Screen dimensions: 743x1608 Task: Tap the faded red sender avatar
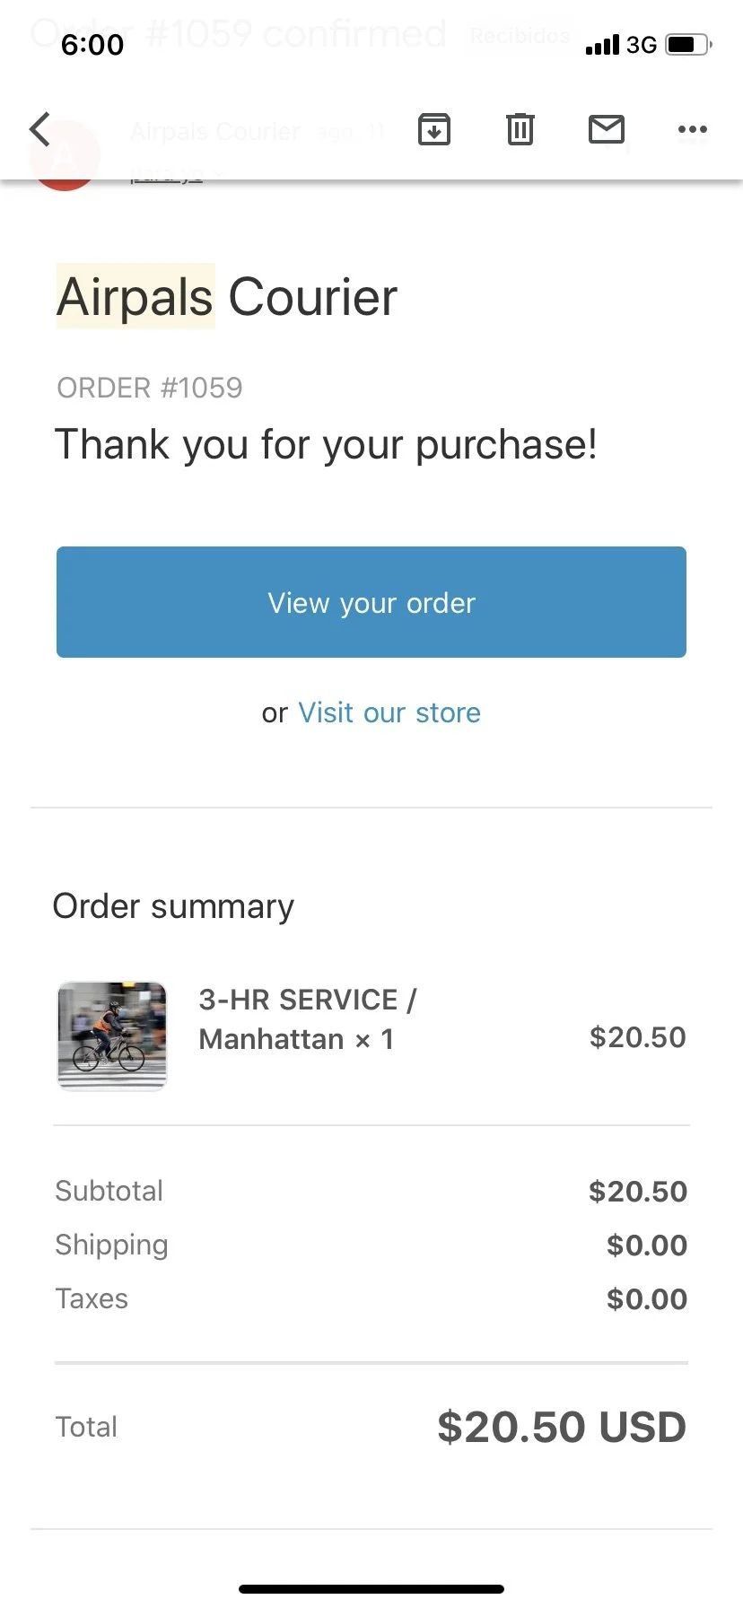point(64,156)
